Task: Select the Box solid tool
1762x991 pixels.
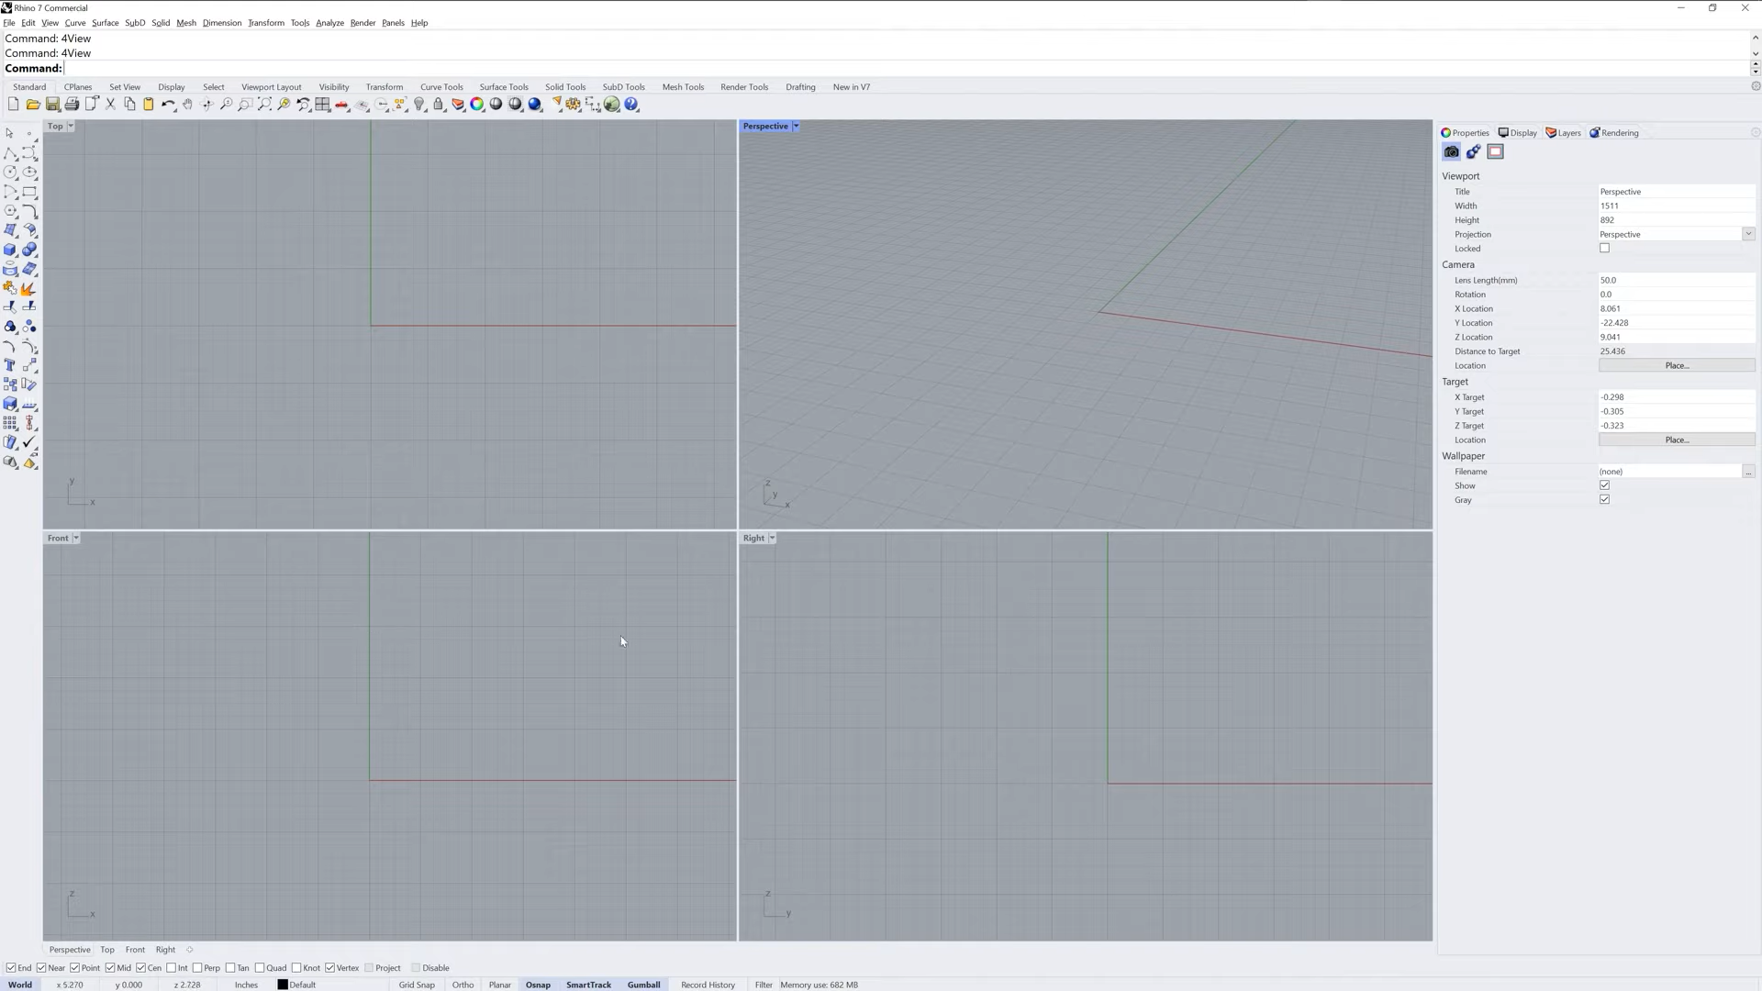Action: point(11,250)
